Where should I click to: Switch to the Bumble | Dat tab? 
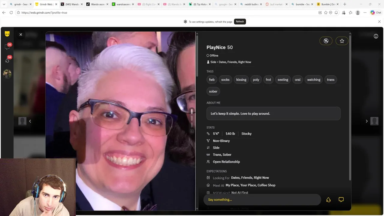[x=327, y=4]
